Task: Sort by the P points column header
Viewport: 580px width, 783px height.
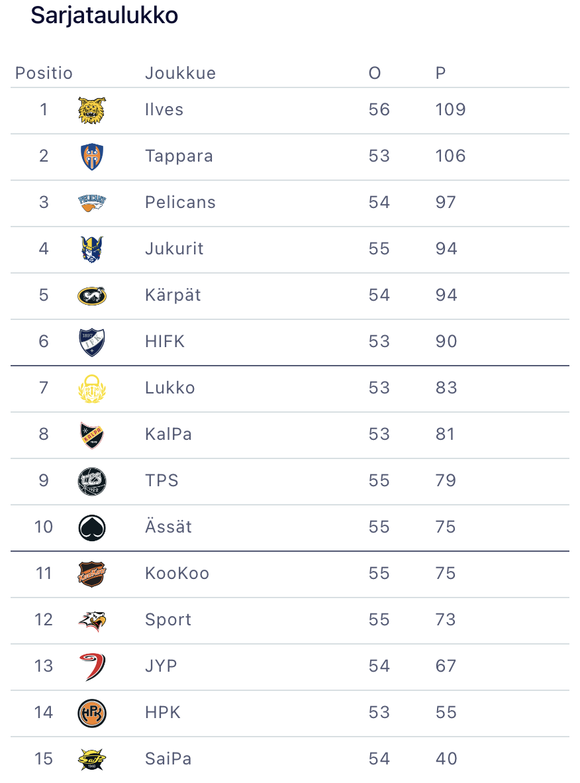Action: point(441,73)
